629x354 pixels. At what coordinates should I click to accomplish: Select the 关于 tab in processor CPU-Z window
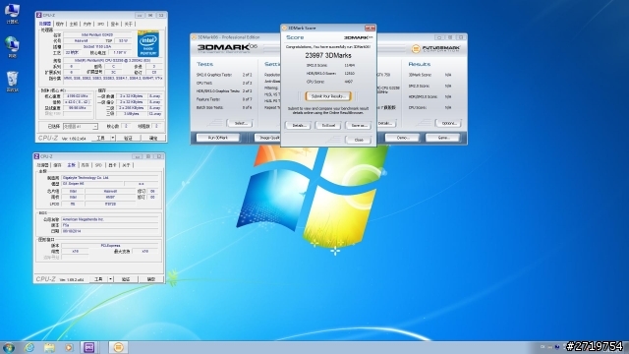tap(129, 24)
